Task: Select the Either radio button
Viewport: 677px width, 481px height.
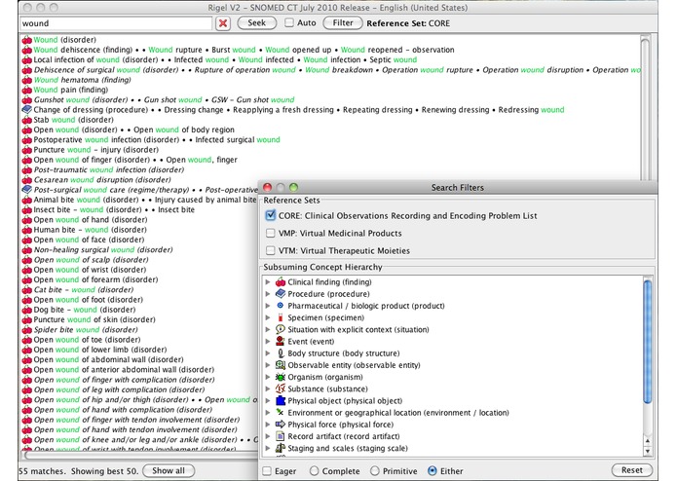Action: click(x=432, y=471)
